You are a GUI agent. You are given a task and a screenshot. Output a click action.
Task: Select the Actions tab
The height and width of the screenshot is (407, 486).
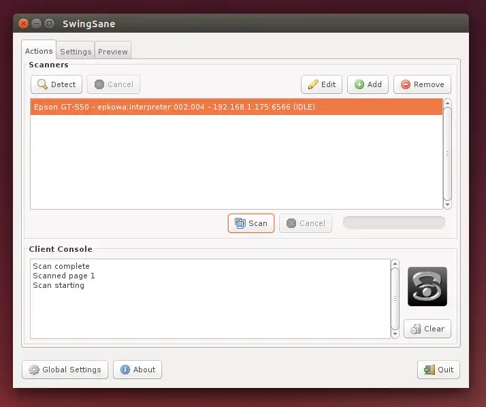39,51
